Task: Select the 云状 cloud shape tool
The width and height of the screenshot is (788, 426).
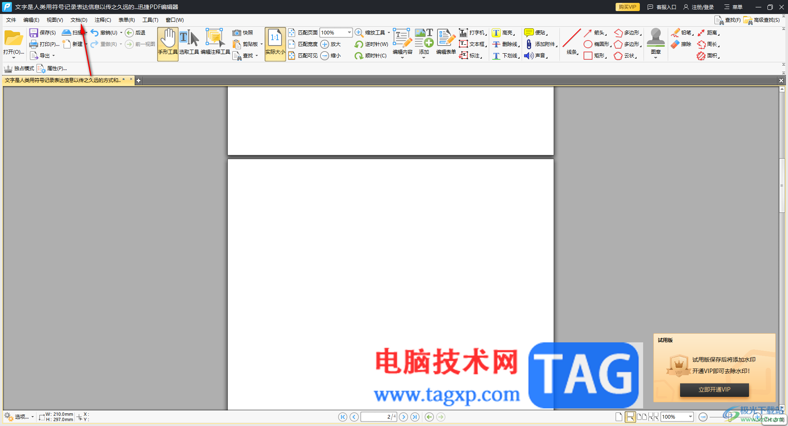Action: 625,56
